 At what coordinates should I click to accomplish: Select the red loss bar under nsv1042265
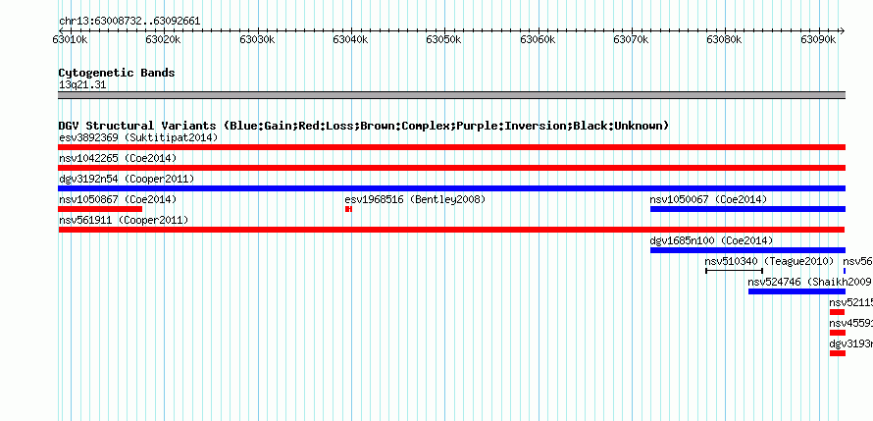[x=451, y=168]
